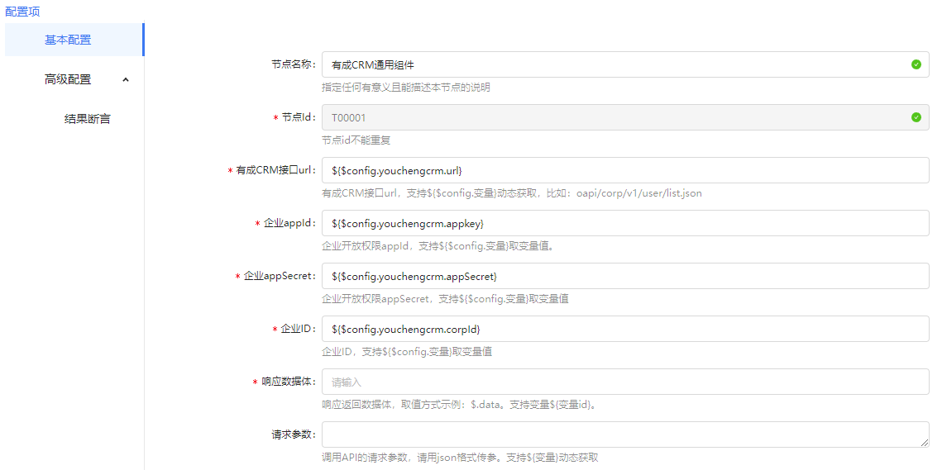Collapse 高级配置 using its chevron arrow
942x470 pixels.
[x=126, y=80]
